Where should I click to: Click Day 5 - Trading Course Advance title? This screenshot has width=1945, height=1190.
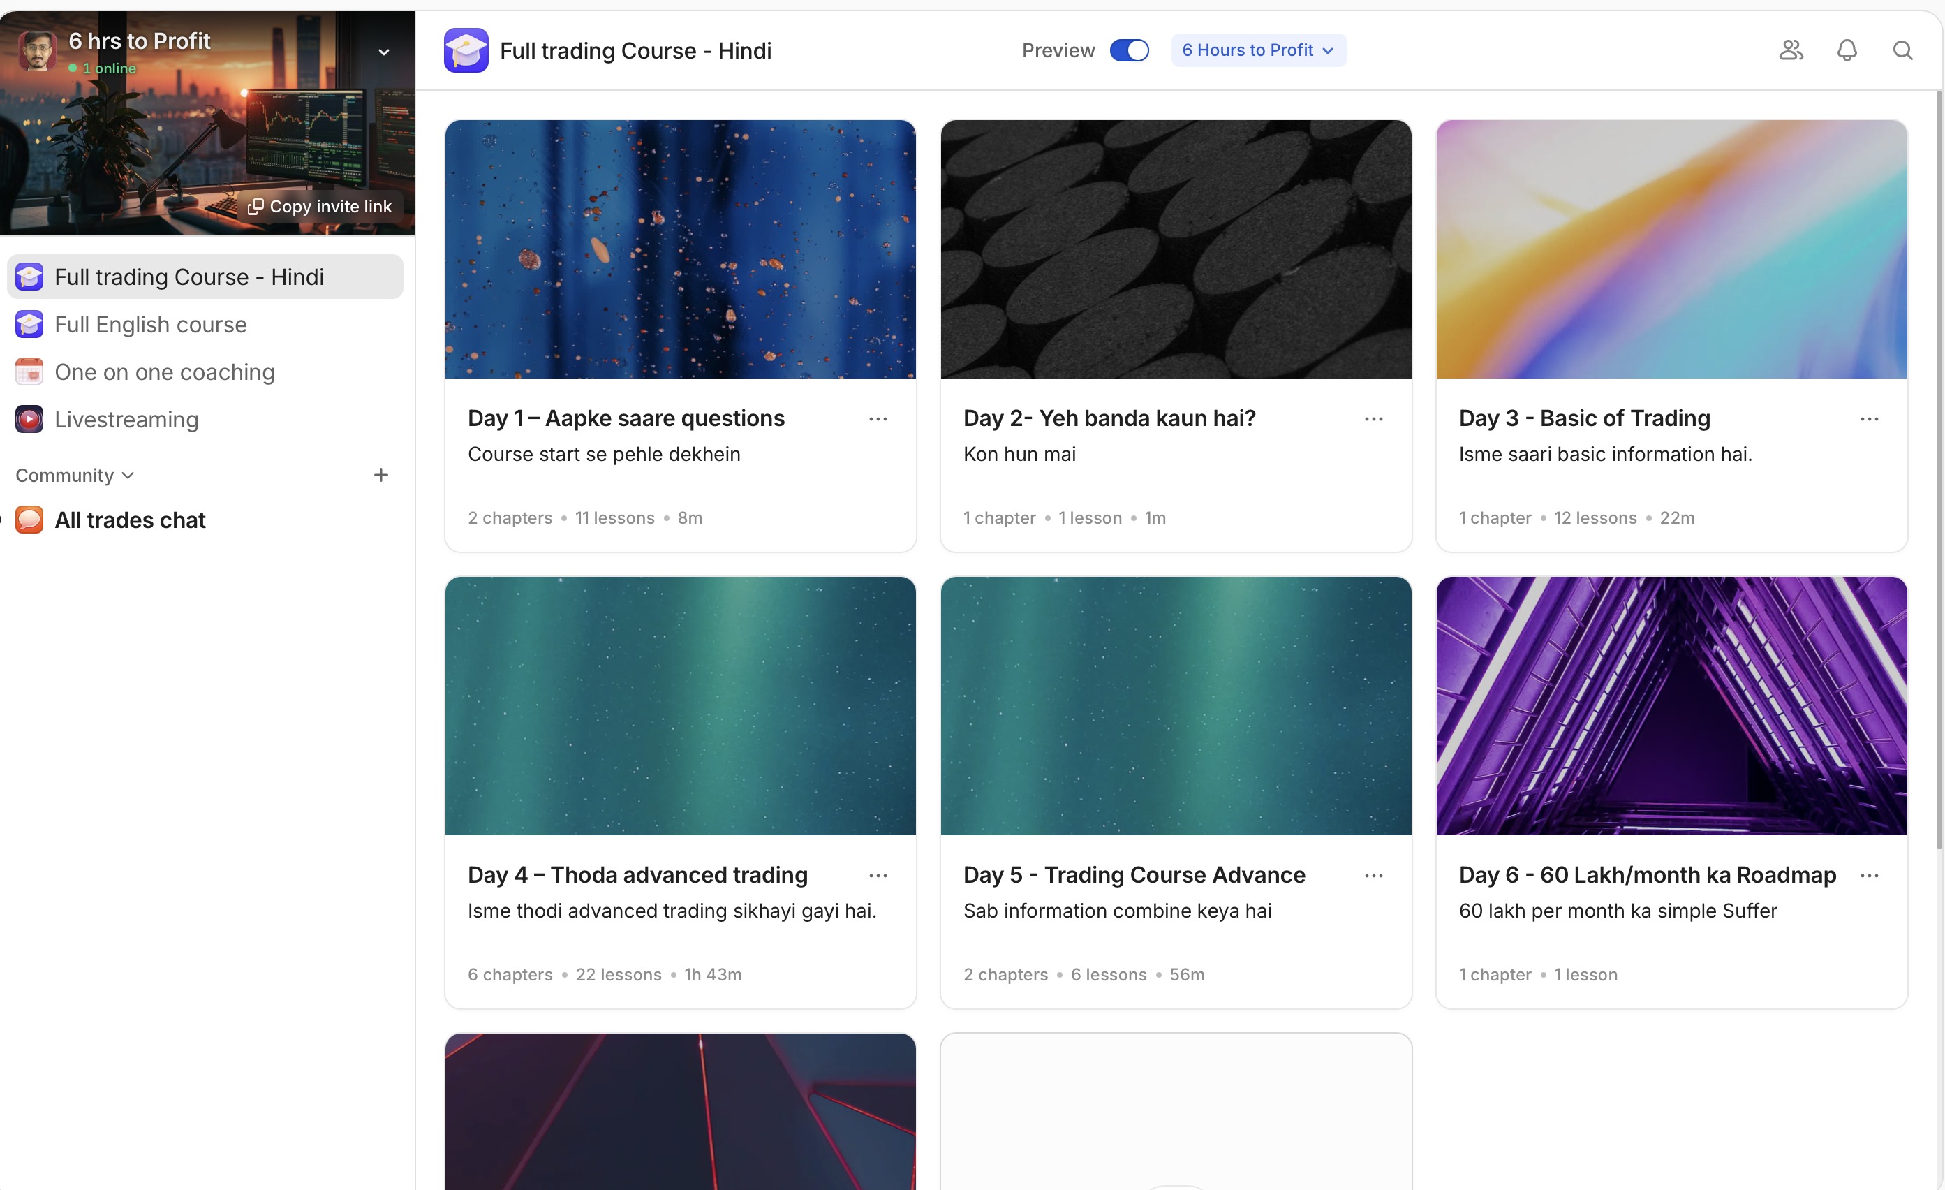click(x=1134, y=875)
